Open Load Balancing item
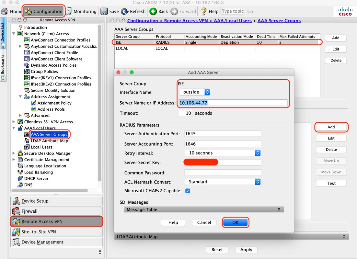Image resolution: width=357 pixels, height=259 pixels. pos(39,172)
